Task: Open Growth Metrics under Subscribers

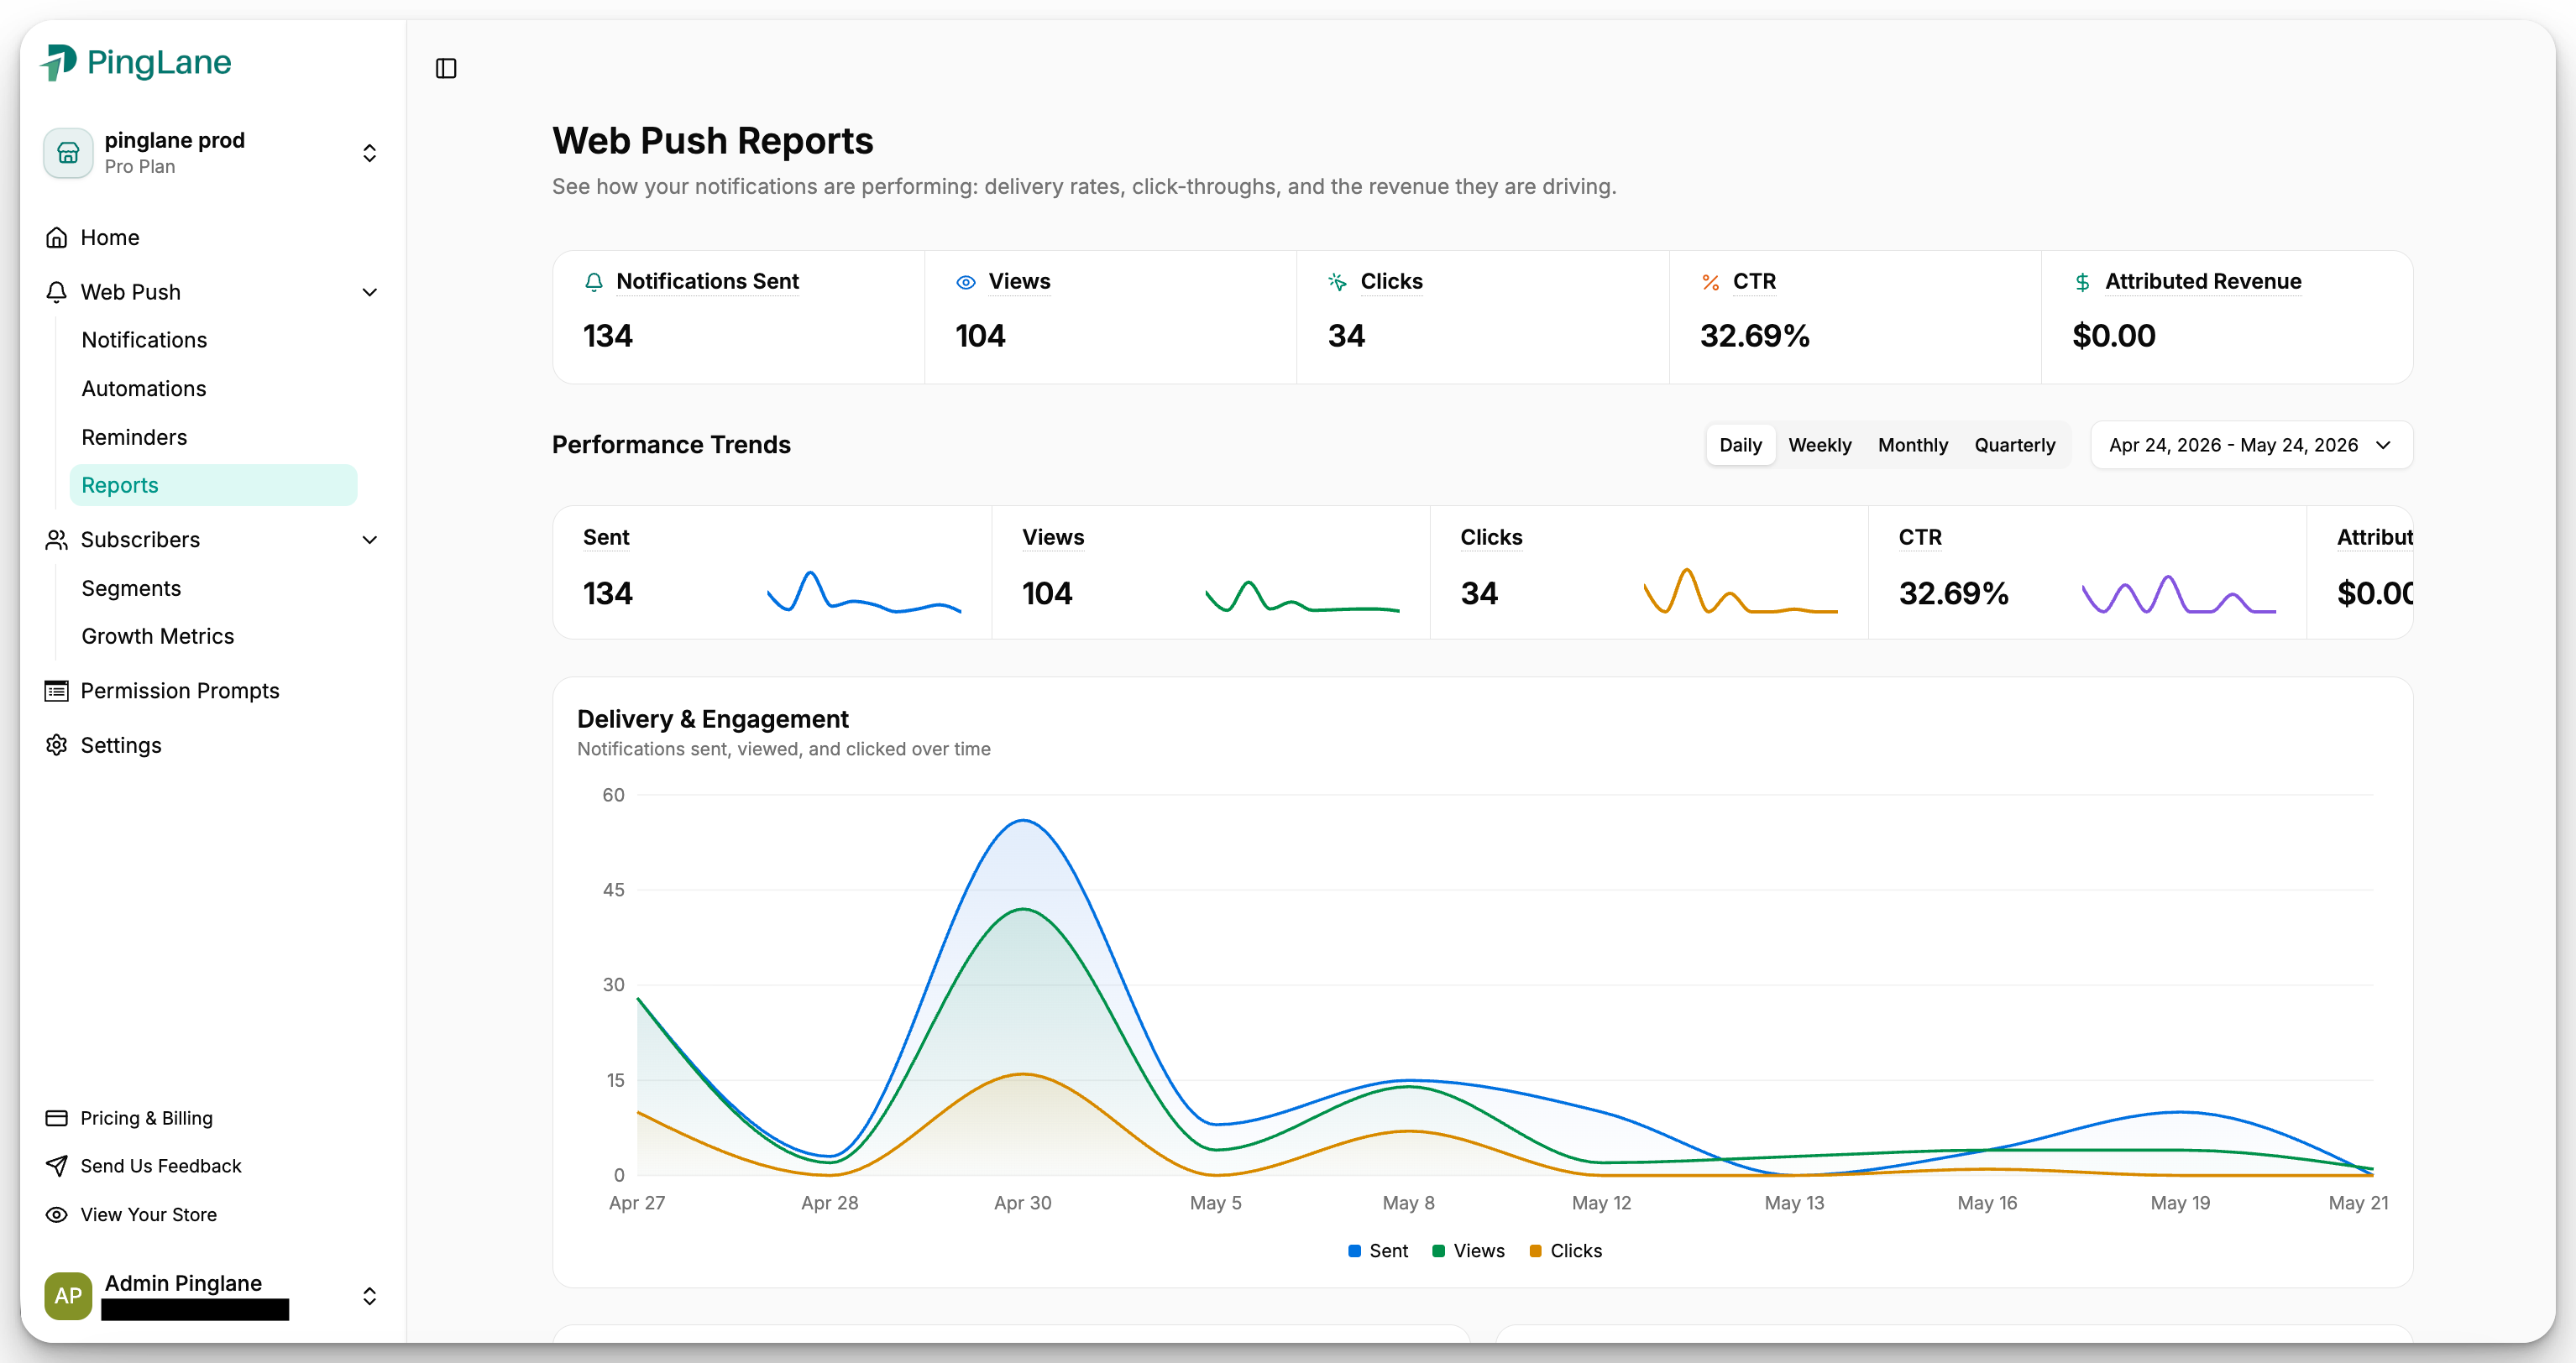Action: 213,636
